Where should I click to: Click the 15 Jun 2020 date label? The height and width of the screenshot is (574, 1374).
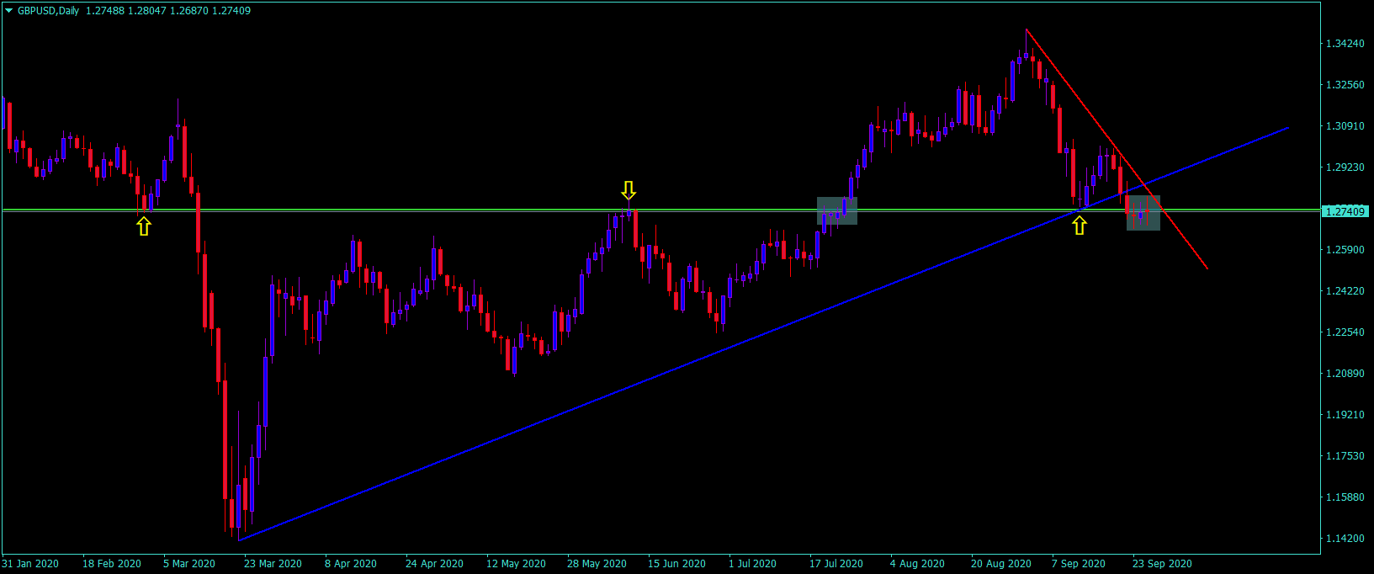click(676, 564)
